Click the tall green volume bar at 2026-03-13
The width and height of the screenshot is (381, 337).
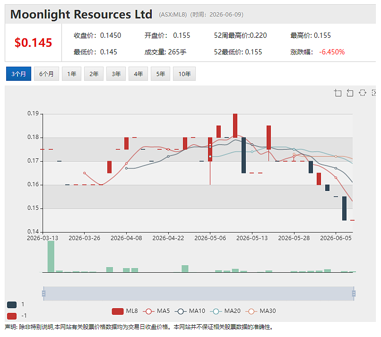point(51,256)
